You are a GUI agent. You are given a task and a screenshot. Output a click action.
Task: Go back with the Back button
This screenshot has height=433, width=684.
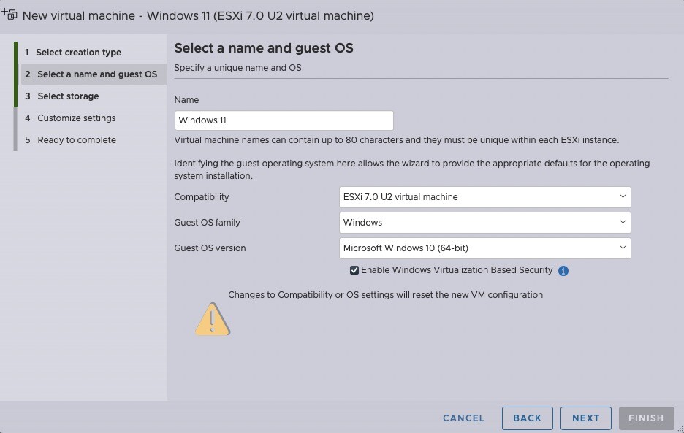(x=528, y=418)
